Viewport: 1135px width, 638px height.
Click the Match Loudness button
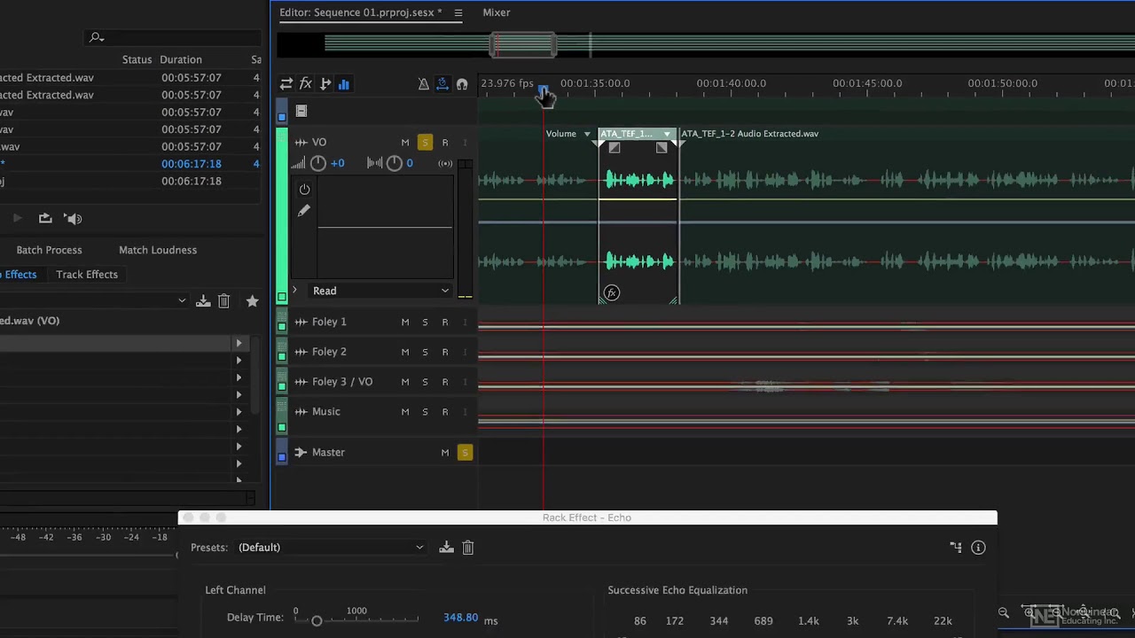coord(158,250)
